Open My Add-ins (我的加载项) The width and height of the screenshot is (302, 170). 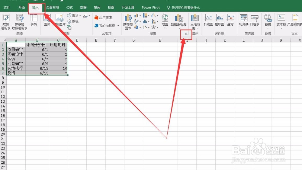(x=105, y=26)
